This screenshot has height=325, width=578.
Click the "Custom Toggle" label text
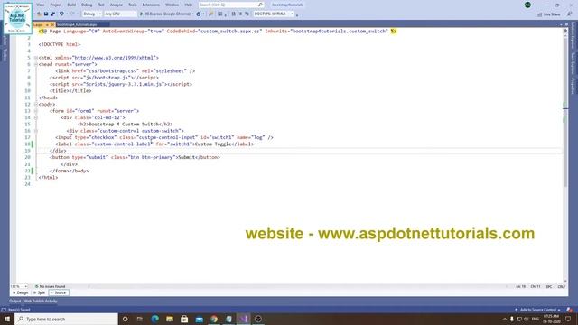[x=213, y=144]
